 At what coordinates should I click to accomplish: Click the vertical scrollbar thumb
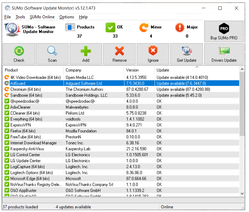pos(242,104)
